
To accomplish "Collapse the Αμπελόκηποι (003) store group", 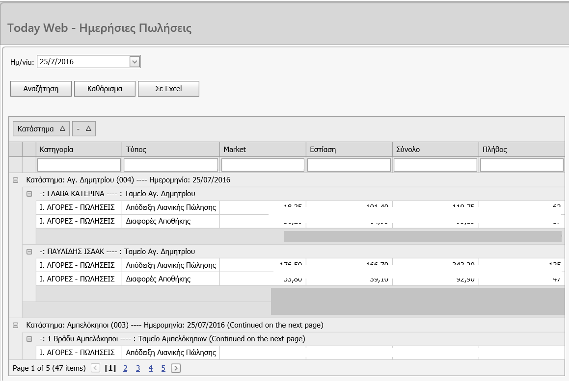I will (15, 326).
